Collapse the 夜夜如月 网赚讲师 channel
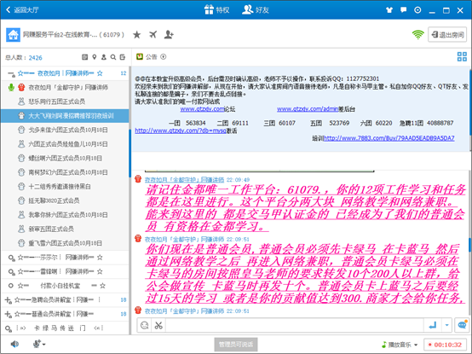 coord(11,73)
